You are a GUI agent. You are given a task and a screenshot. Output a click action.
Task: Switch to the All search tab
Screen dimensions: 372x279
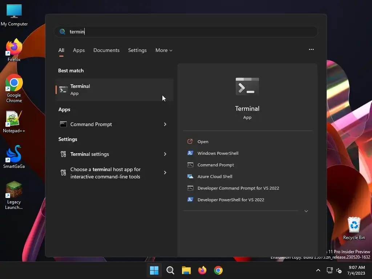tap(61, 50)
